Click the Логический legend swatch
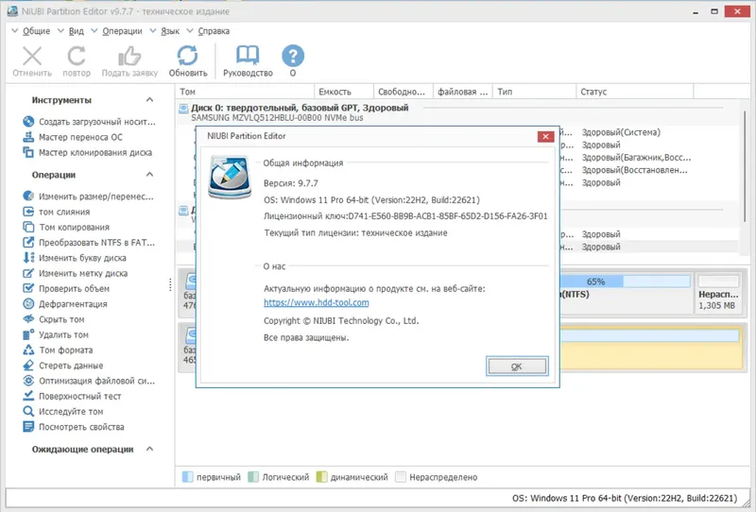This screenshot has height=512, width=756. point(253,477)
